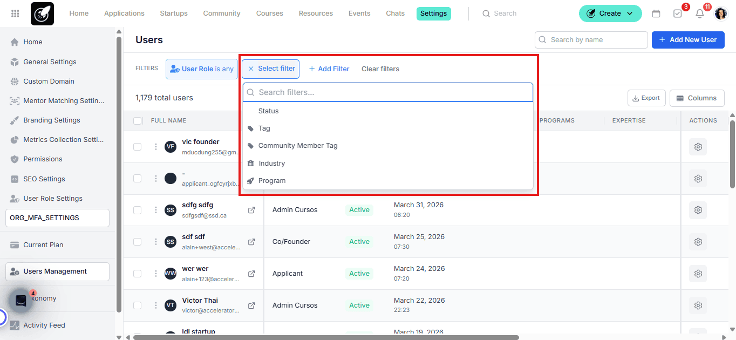Screen dimensions: 736x340
Task: Check the sdf sdf row checkbox
Action: (138, 242)
